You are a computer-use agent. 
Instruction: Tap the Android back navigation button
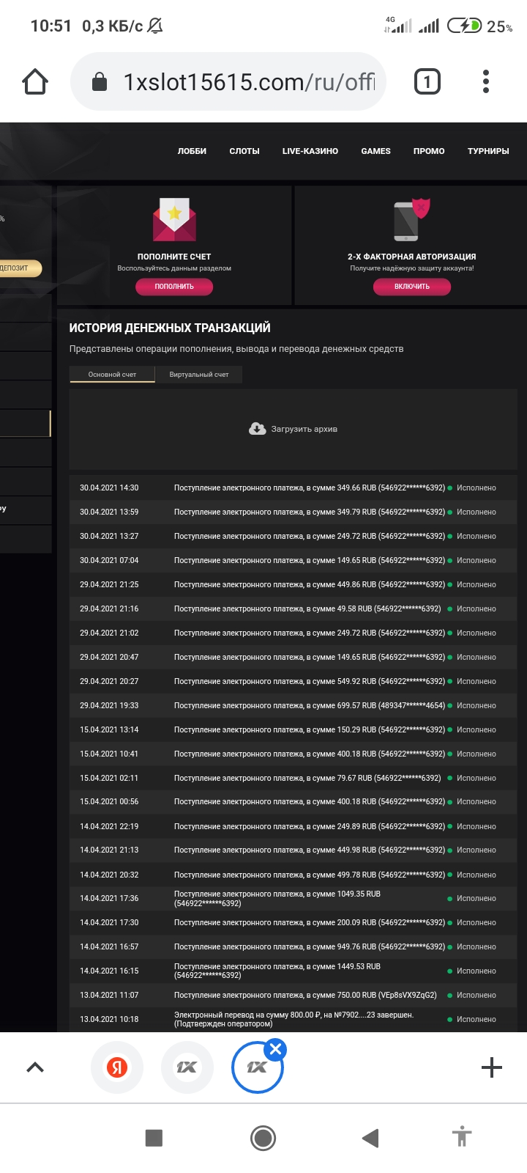370,1138
